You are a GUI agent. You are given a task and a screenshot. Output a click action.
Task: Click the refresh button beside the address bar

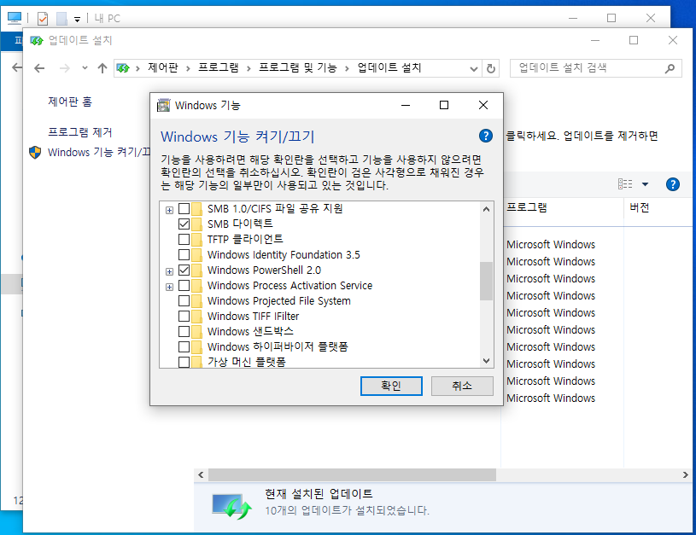click(490, 68)
